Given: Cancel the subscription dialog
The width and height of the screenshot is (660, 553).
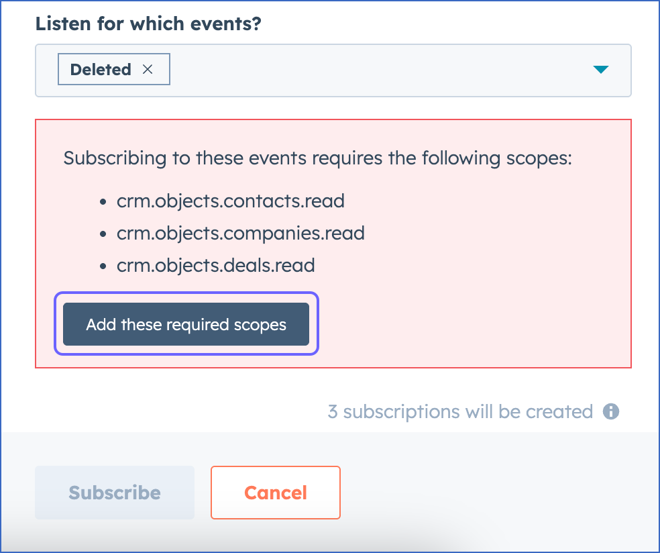Looking at the screenshot, I should point(275,493).
